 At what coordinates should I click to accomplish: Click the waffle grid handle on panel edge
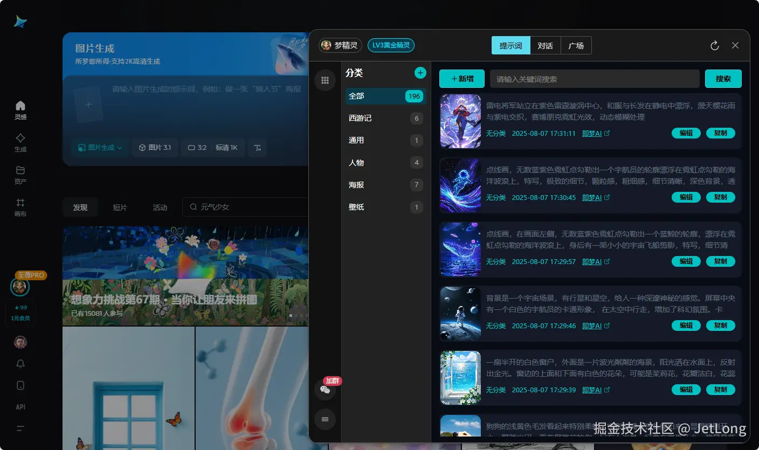(x=325, y=80)
